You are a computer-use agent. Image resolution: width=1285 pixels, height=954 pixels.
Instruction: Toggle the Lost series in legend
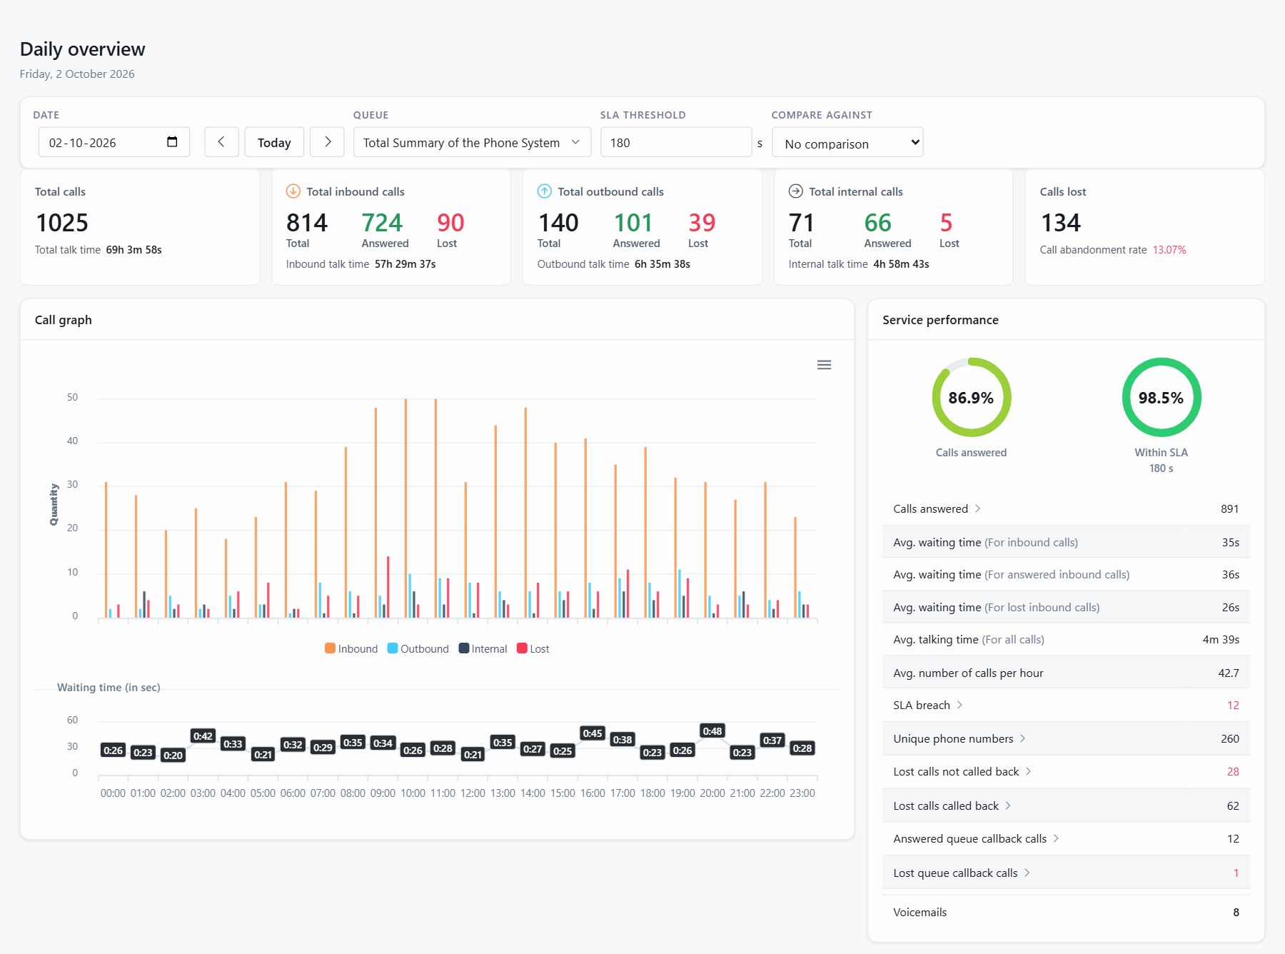(x=533, y=648)
